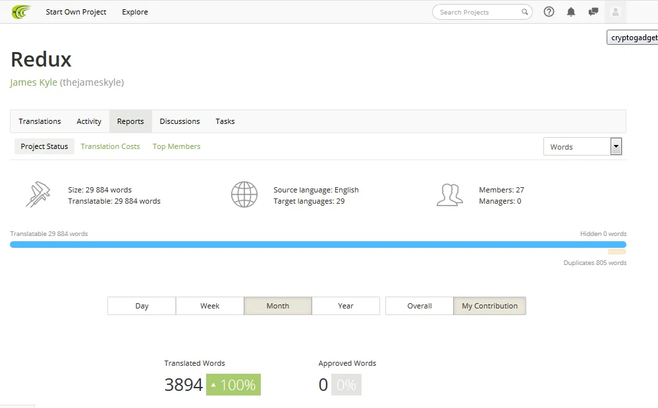Image resolution: width=658 pixels, height=408 pixels.
Task: Select the Day period toggle
Action: pyautogui.click(x=142, y=306)
